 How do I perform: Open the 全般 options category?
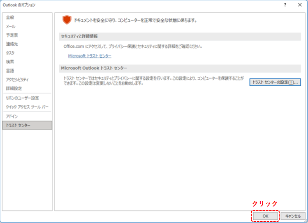(27, 18)
